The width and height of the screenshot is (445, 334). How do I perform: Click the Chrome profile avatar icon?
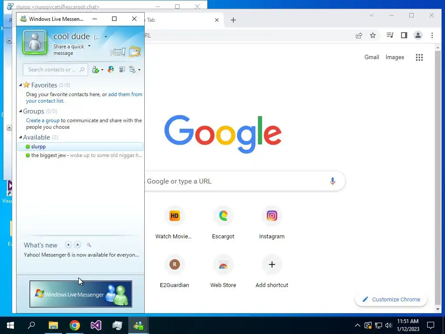418,35
